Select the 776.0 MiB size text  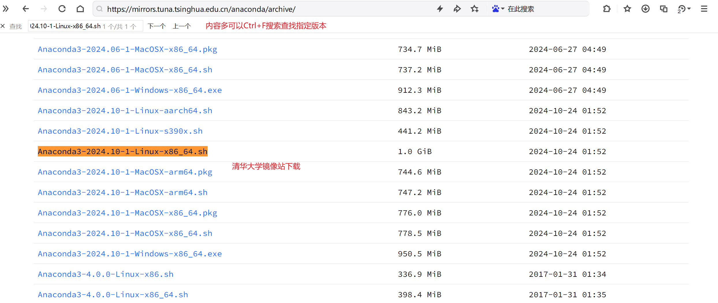tap(419, 213)
